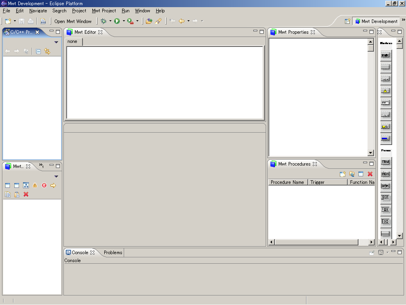Screen dimensions: 406x305
Task: Collapse all in C/C++ Projects view
Action: coord(38,51)
